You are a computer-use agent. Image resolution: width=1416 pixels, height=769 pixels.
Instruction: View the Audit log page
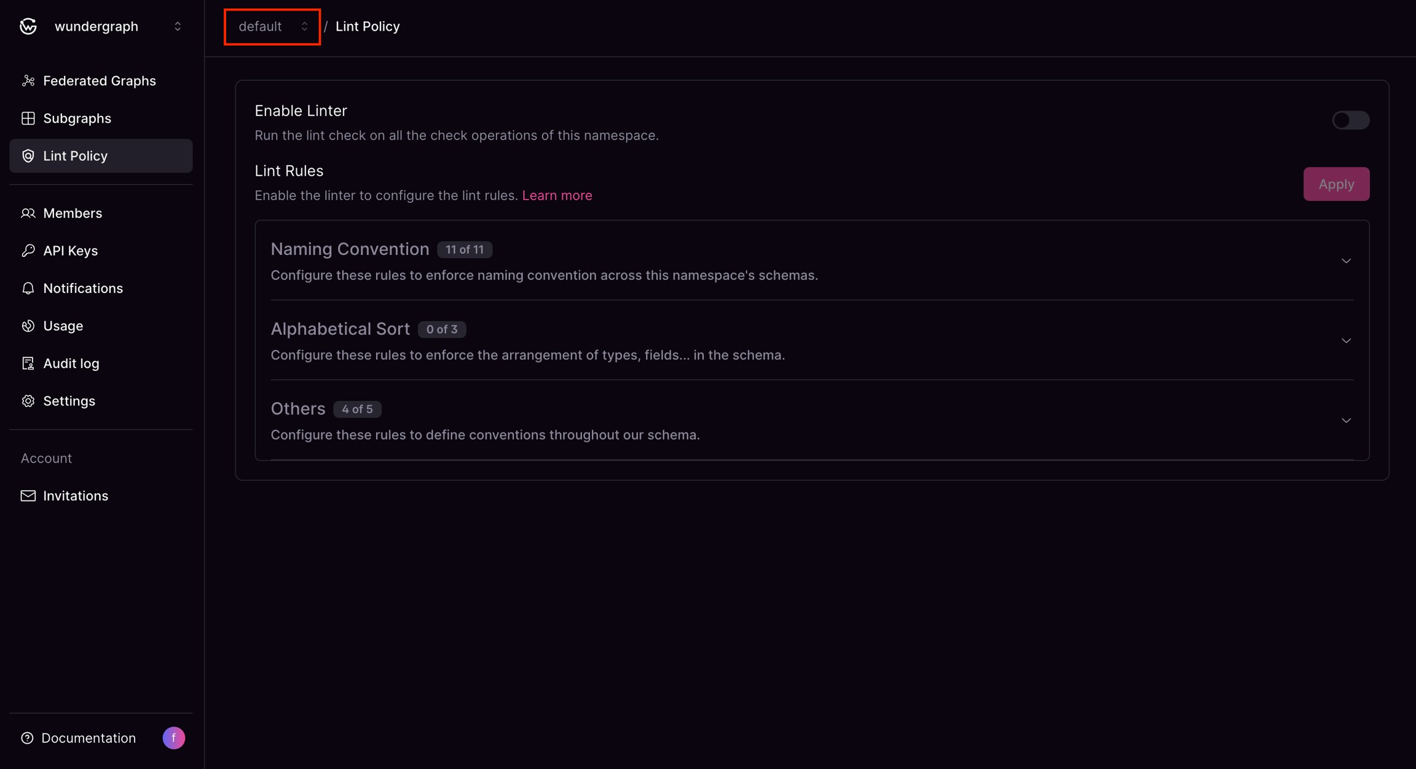click(x=71, y=363)
